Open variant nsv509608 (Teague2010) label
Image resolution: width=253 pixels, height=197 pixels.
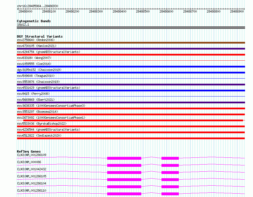click(x=36, y=76)
